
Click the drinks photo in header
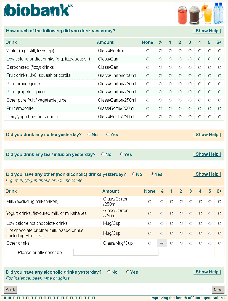click(x=200, y=13)
